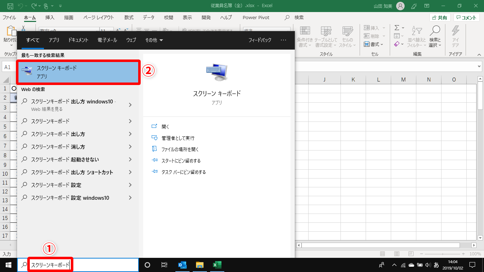Open the Power Pivot ribbon tab
This screenshot has height=272, width=484.
(x=256, y=17)
